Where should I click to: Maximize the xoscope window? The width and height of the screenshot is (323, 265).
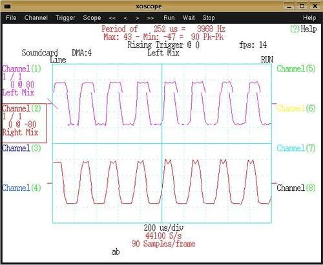pyautogui.click(x=302, y=6)
